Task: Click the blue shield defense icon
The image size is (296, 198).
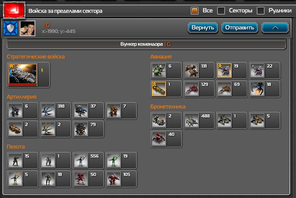Action: point(10,28)
